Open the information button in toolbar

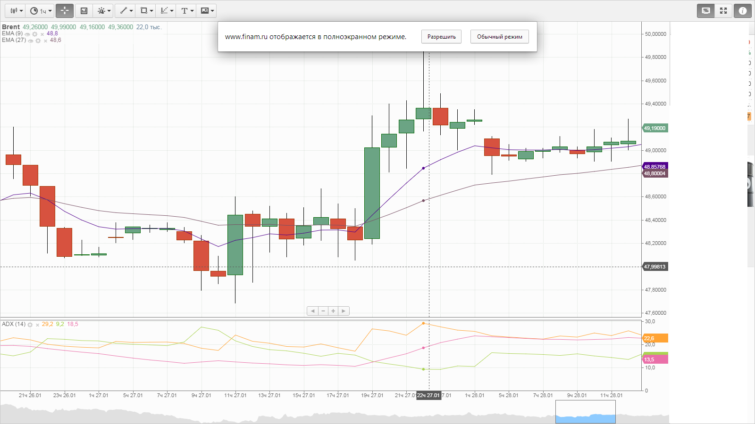coord(743,11)
